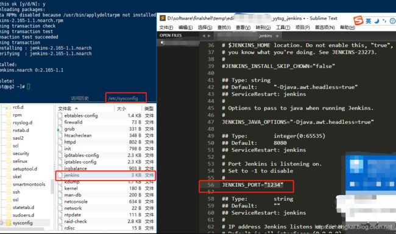This screenshot has height=234, width=396.
Task: Click the file icon beside network
Action: [x=60, y=208]
